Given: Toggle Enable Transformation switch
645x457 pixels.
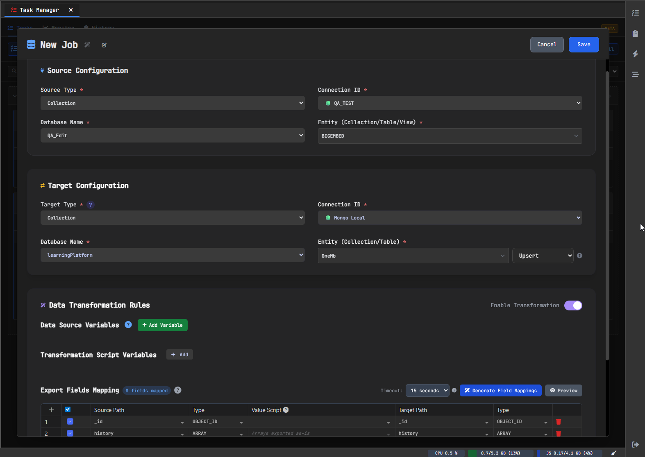Looking at the screenshot, I should 573,305.
